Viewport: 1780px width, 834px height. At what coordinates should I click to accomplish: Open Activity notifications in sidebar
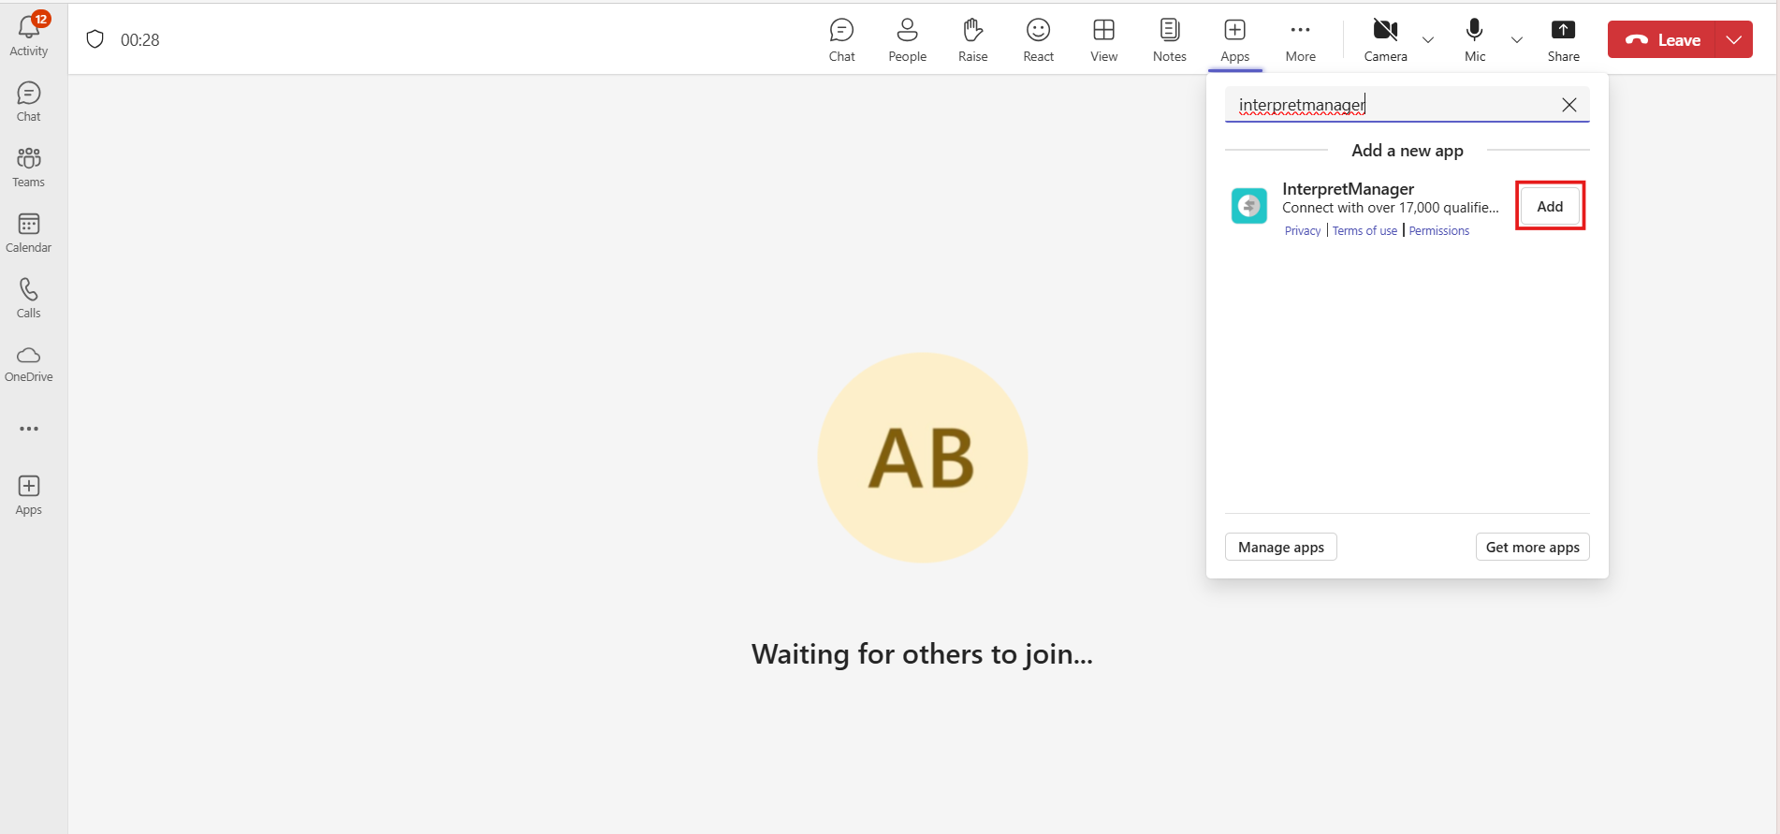pyautogui.click(x=29, y=36)
